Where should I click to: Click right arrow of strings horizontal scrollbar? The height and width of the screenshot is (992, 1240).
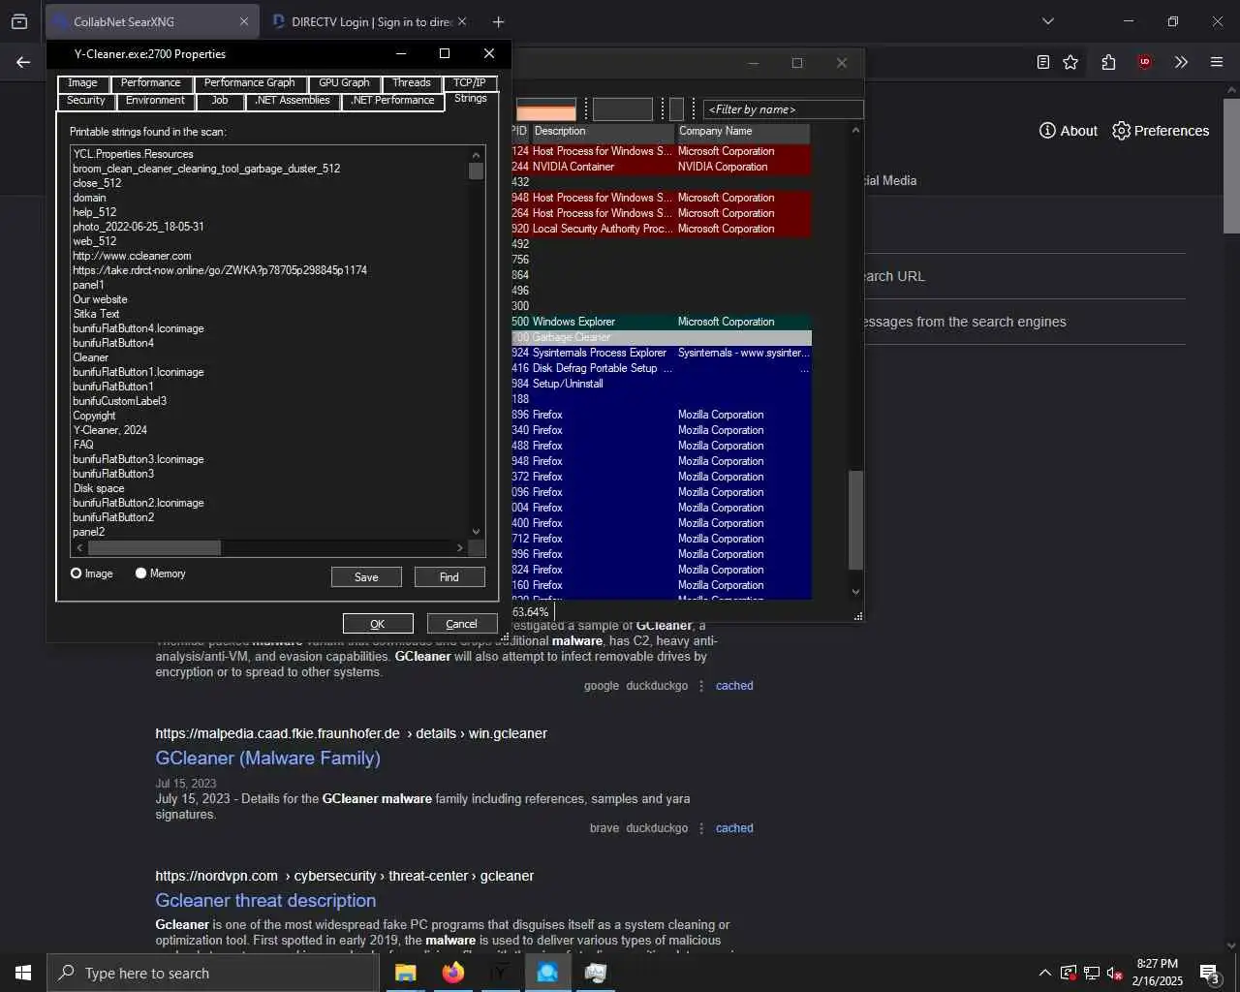[459, 547]
